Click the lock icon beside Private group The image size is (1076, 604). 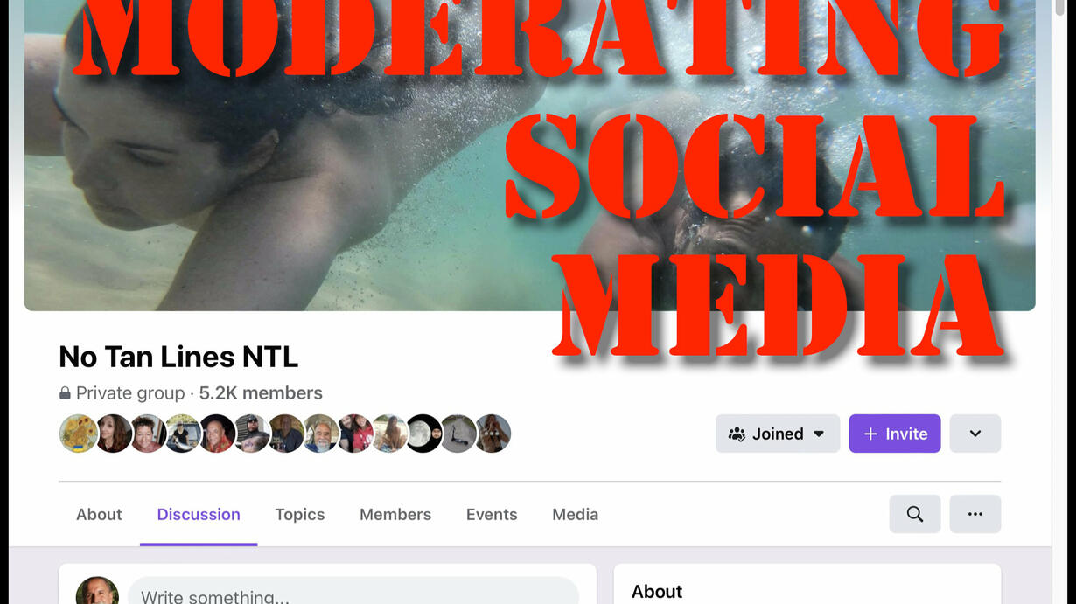point(65,393)
